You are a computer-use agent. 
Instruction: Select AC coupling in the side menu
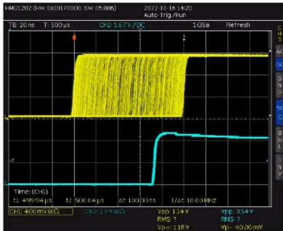pyautogui.click(x=279, y=51)
